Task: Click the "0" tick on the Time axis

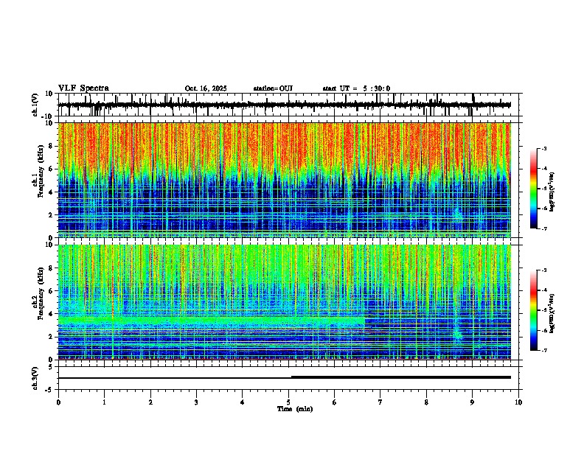Action: (x=58, y=402)
